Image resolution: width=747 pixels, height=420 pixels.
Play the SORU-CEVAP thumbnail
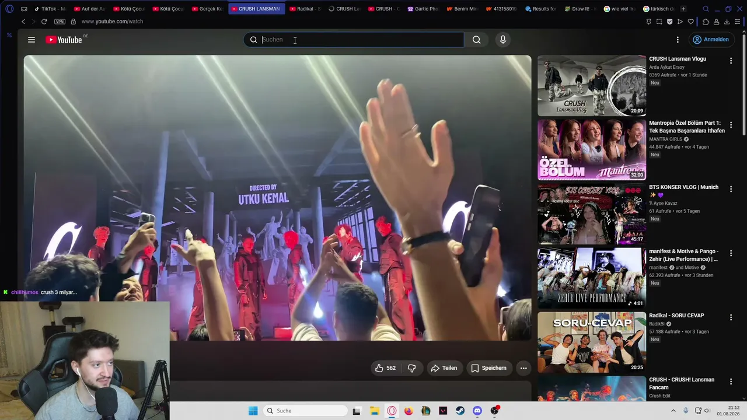tap(592, 342)
